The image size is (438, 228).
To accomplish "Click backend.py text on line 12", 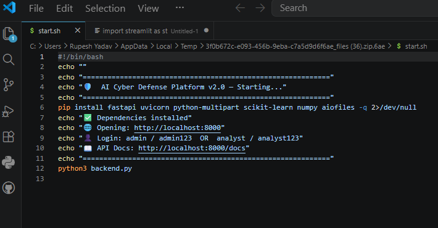I will pyautogui.click(x=112, y=169).
